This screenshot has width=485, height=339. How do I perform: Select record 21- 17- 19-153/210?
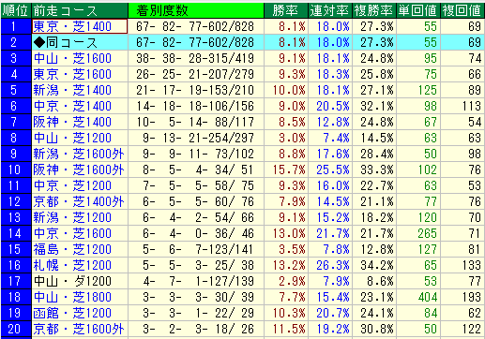[x=195, y=90]
